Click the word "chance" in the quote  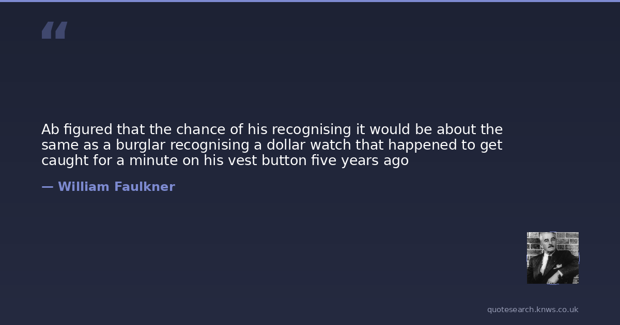[199, 129]
